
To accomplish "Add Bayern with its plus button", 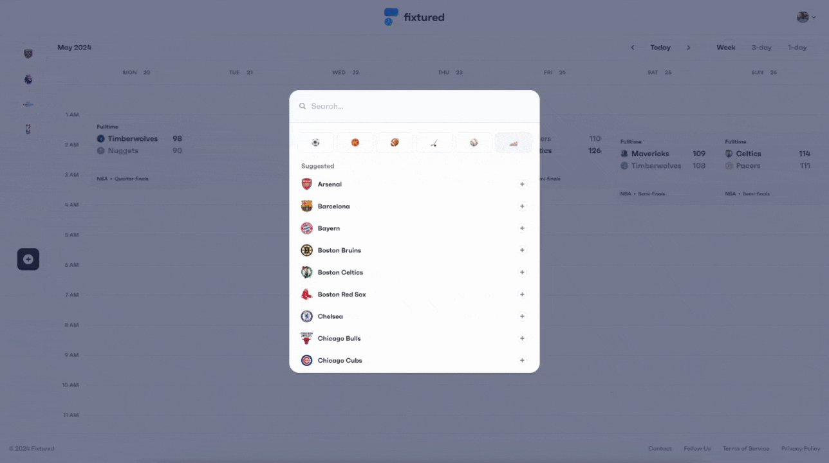I will pyautogui.click(x=522, y=228).
